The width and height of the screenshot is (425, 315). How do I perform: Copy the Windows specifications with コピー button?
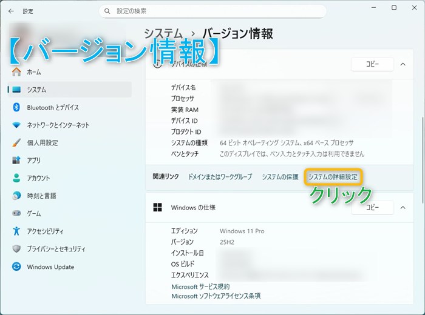tap(372, 207)
